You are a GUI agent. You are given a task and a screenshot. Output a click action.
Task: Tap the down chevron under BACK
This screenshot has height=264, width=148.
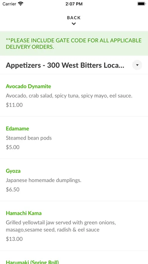[74, 24]
